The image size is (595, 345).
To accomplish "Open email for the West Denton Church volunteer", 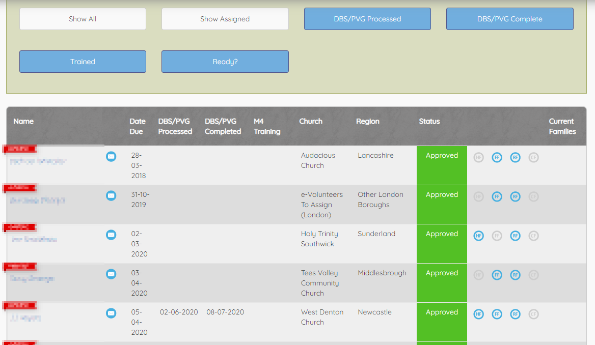I will click(x=111, y=313).
